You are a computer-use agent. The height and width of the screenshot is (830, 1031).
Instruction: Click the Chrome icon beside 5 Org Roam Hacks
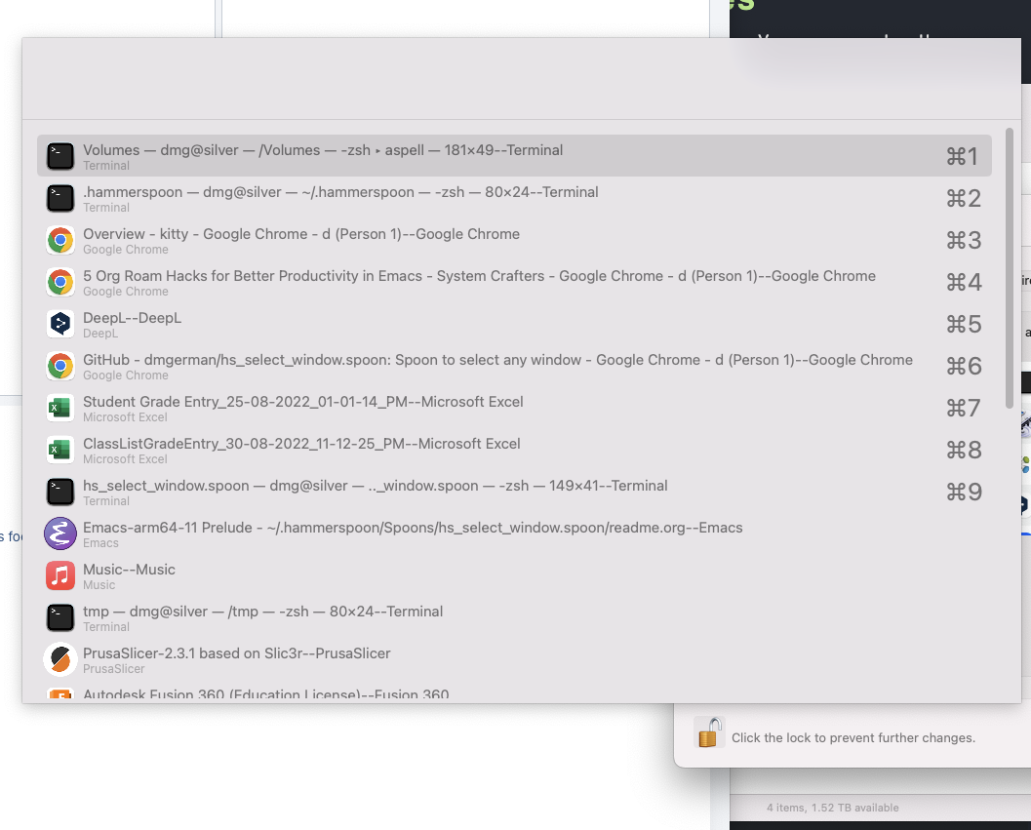click(59, 282)
